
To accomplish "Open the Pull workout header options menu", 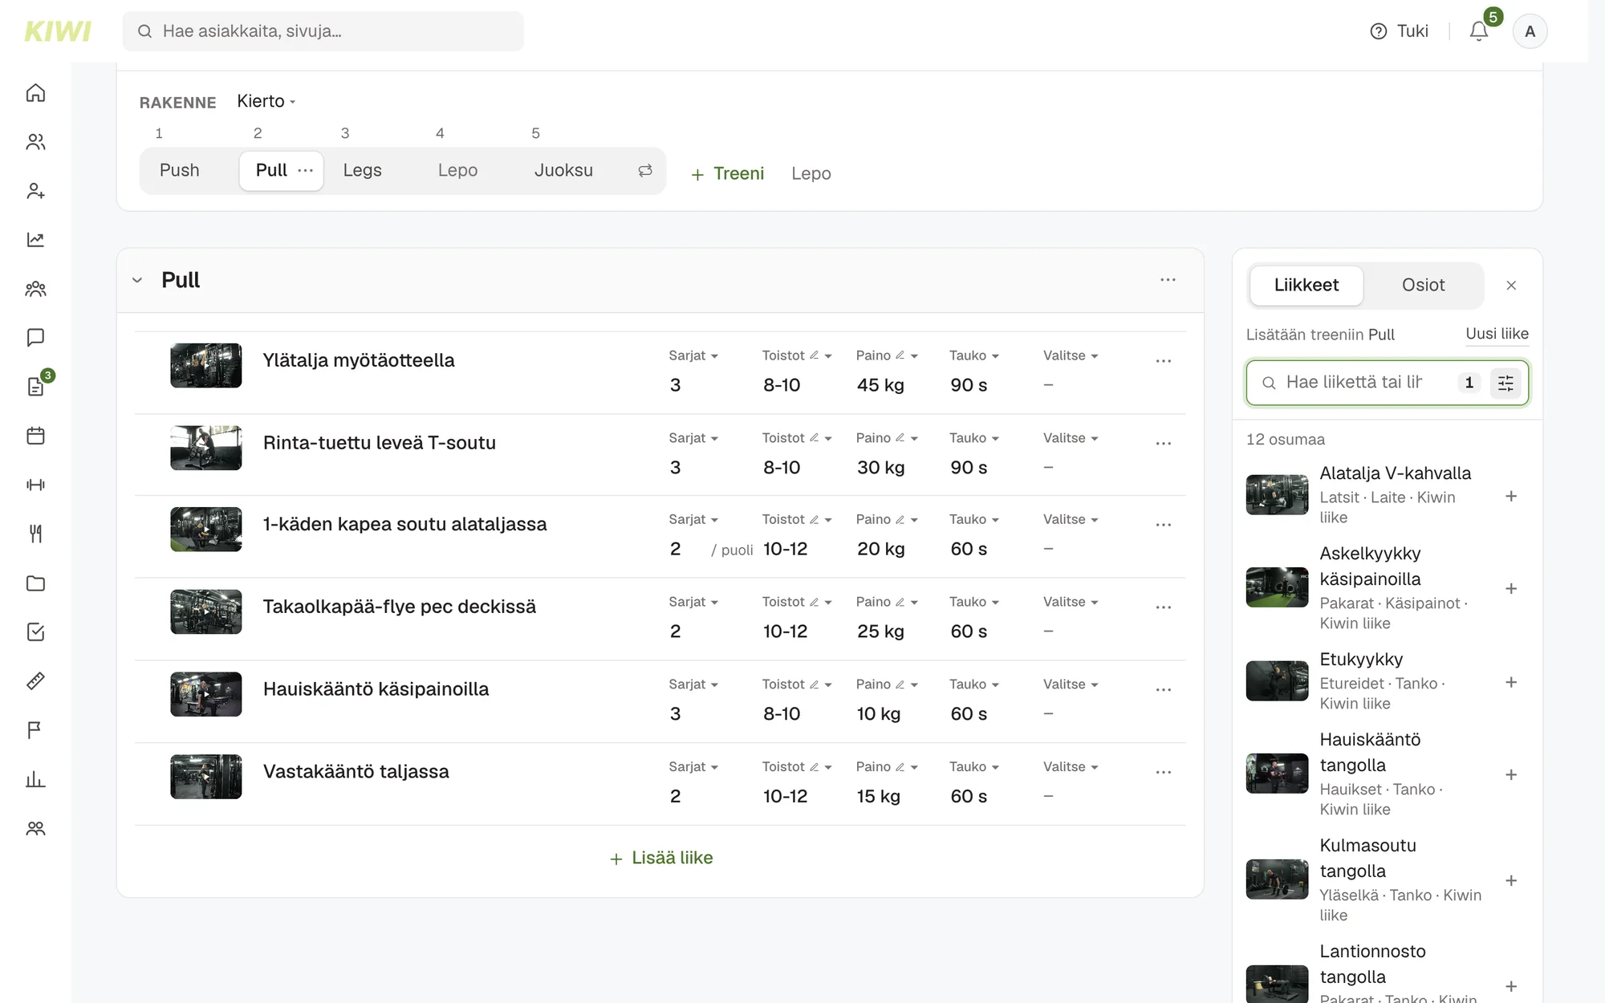I will pos(1168,280).
